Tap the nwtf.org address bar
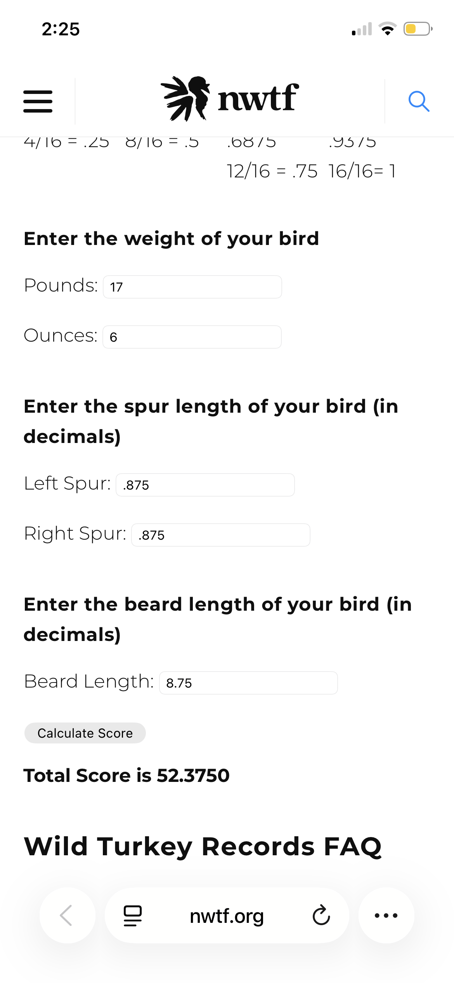 [227, 916]
